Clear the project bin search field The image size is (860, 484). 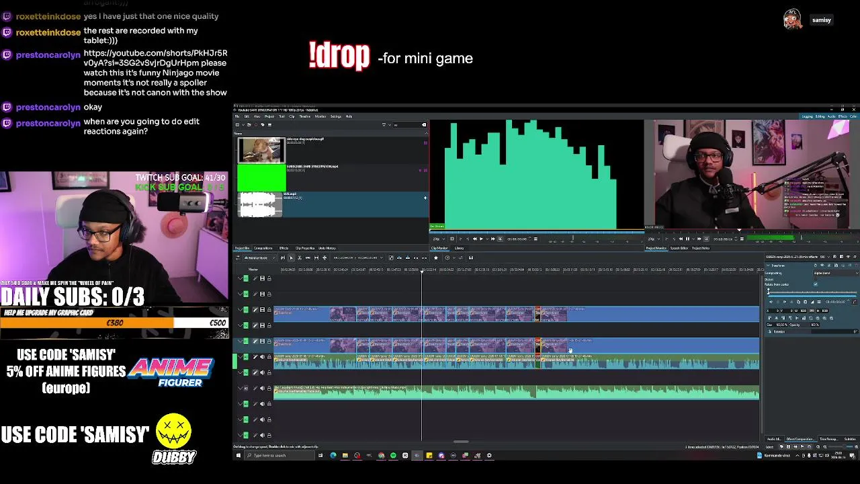pos(424,124)
